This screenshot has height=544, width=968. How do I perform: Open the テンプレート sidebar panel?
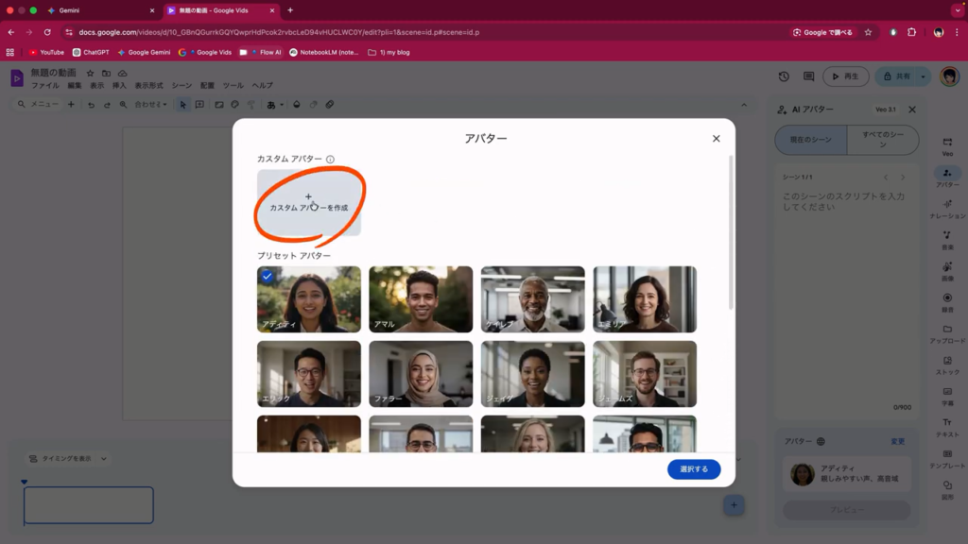tap(947, 458)
